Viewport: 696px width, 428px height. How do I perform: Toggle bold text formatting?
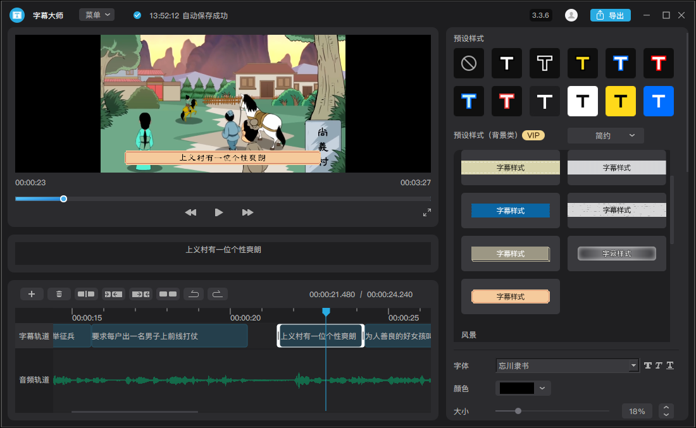(x=648, y=365)
